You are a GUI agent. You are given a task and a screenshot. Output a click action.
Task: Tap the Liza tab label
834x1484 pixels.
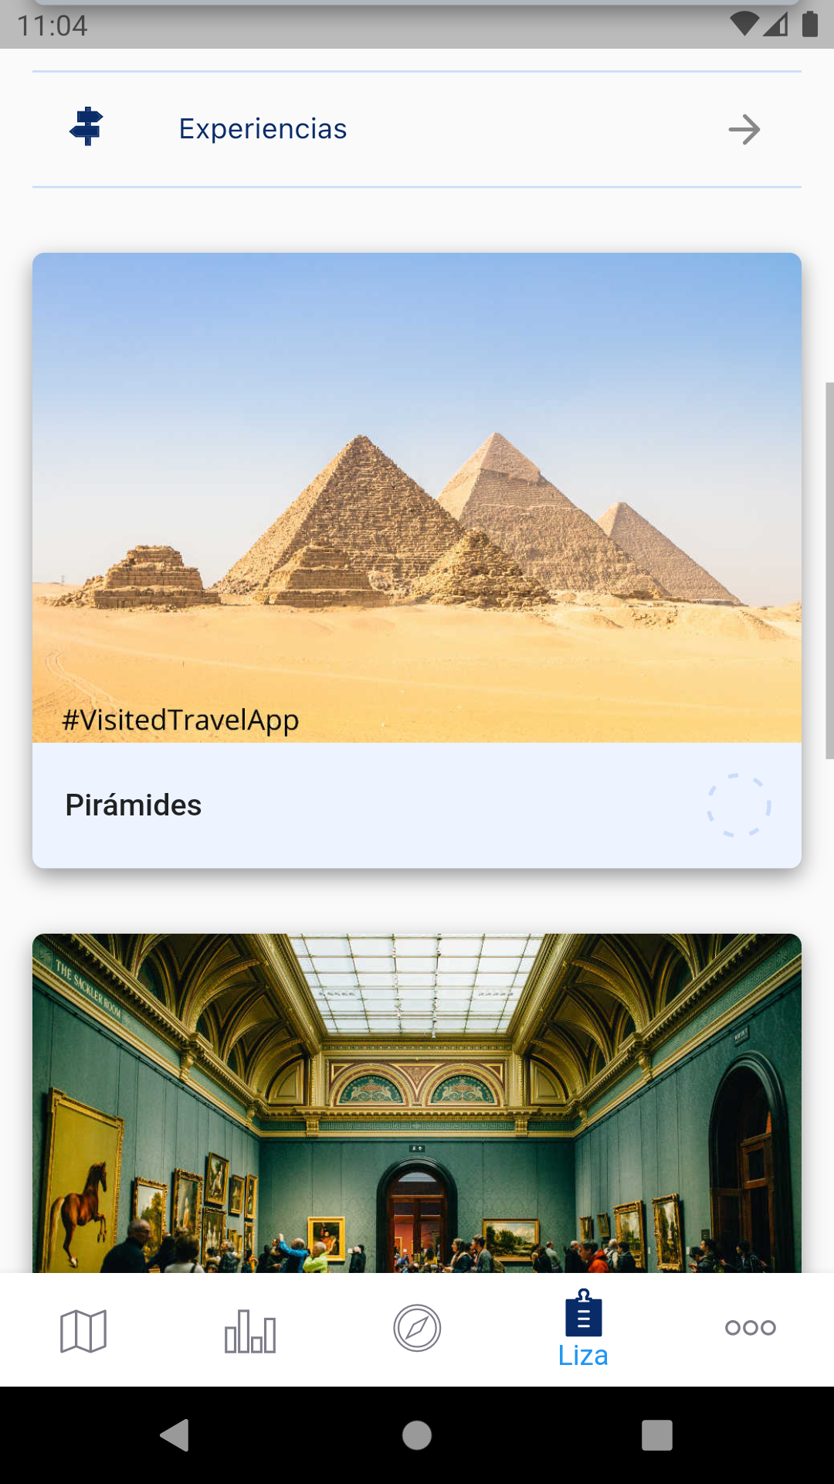click(583, 1356)
